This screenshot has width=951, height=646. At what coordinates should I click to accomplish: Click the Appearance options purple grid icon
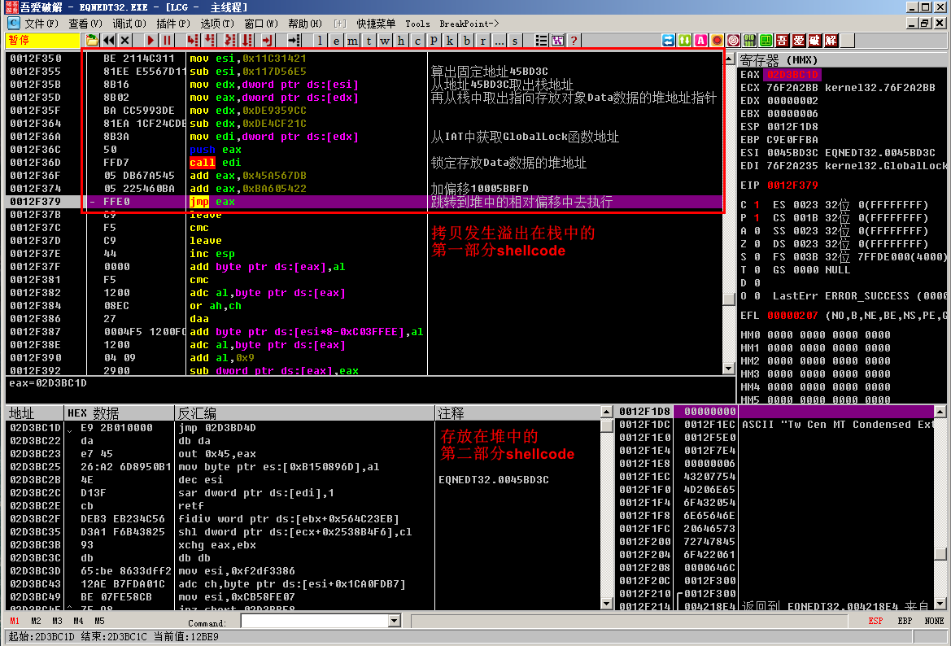[x=557, y=41]
